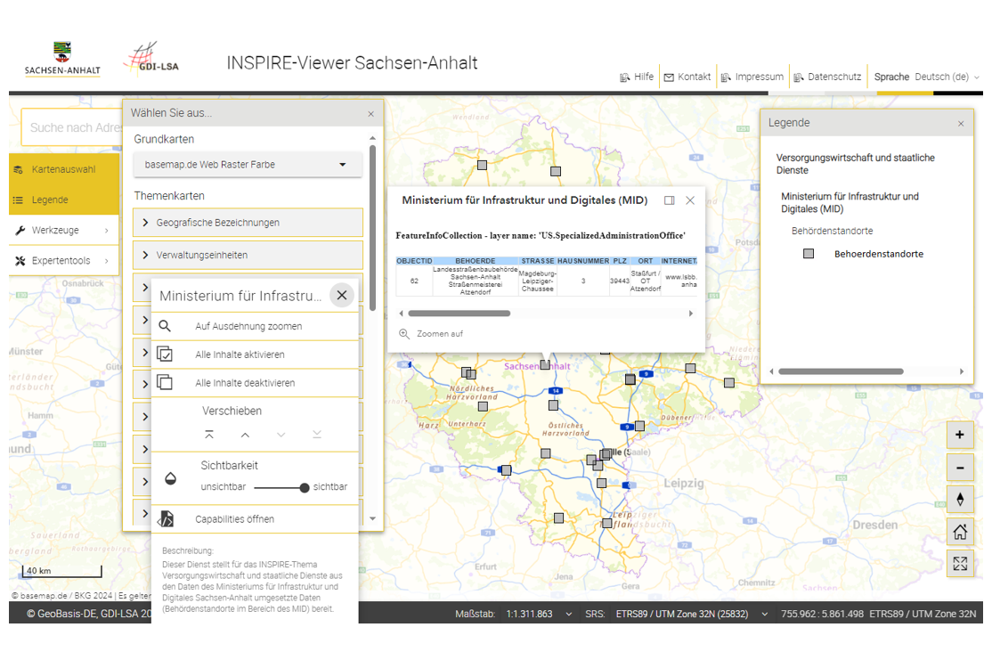Click the address search input field
This screenshot has height=660, width=992.
[x=73, y=128]
